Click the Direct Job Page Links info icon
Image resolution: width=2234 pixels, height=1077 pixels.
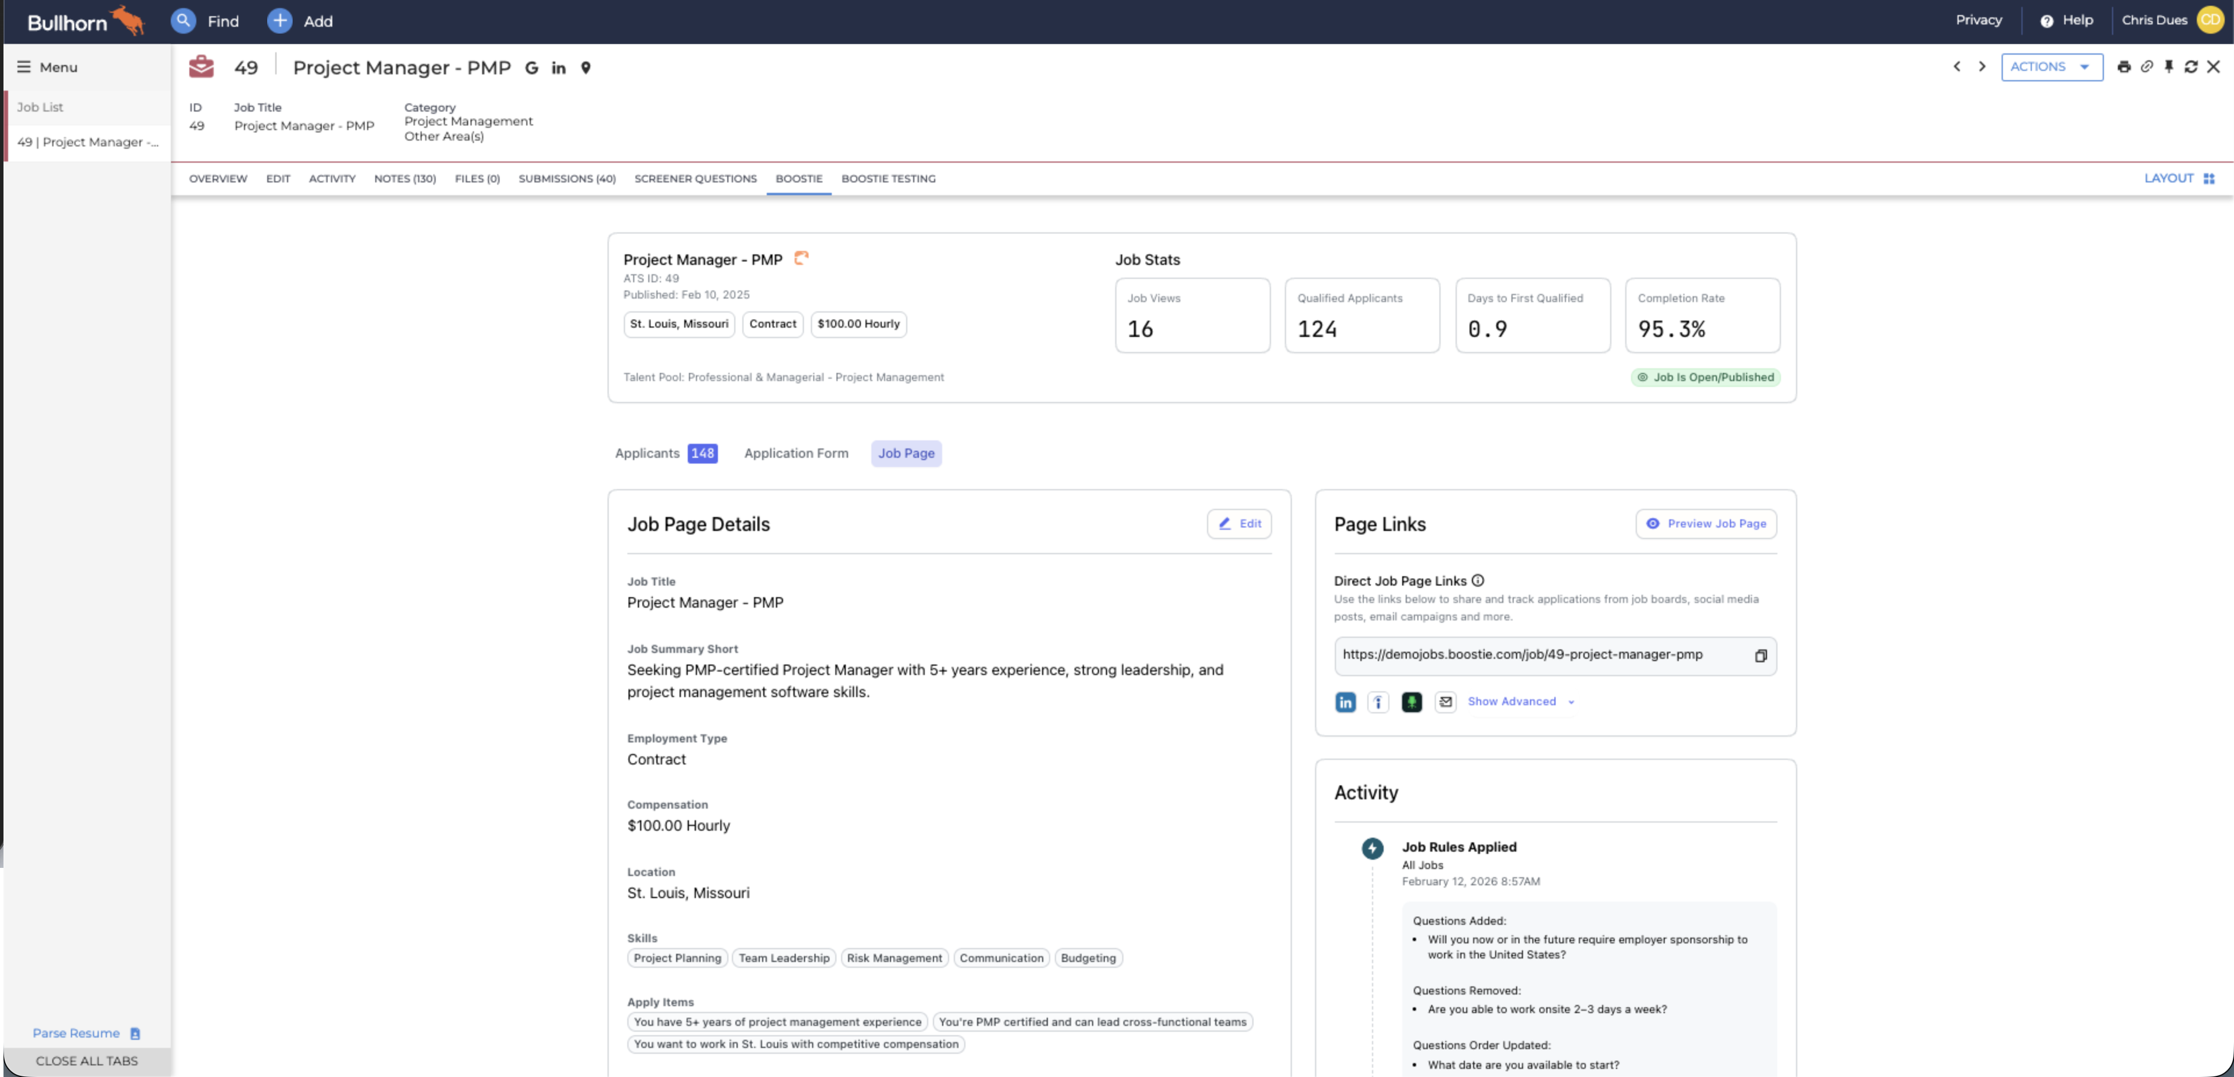pos(1478,581)
